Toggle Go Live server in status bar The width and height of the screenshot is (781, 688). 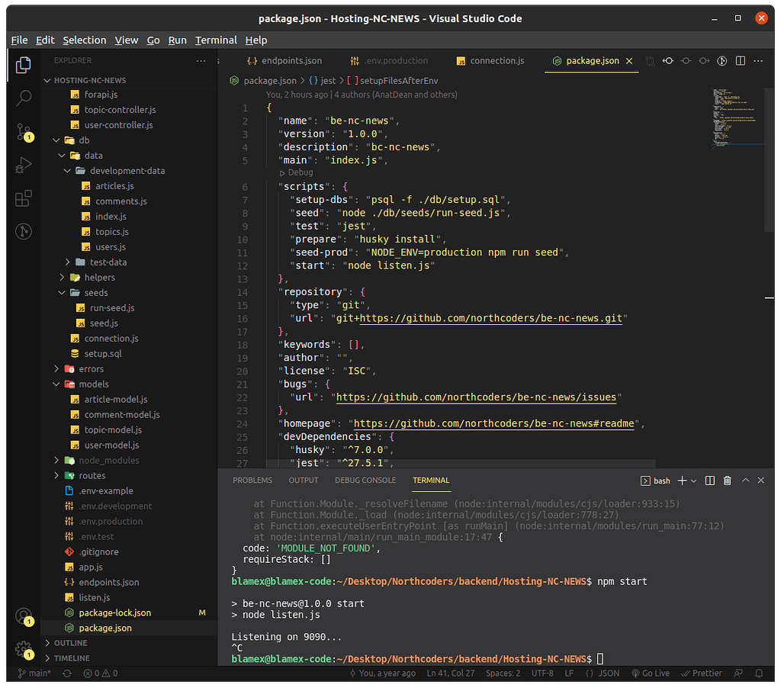[x=650, y=674]
